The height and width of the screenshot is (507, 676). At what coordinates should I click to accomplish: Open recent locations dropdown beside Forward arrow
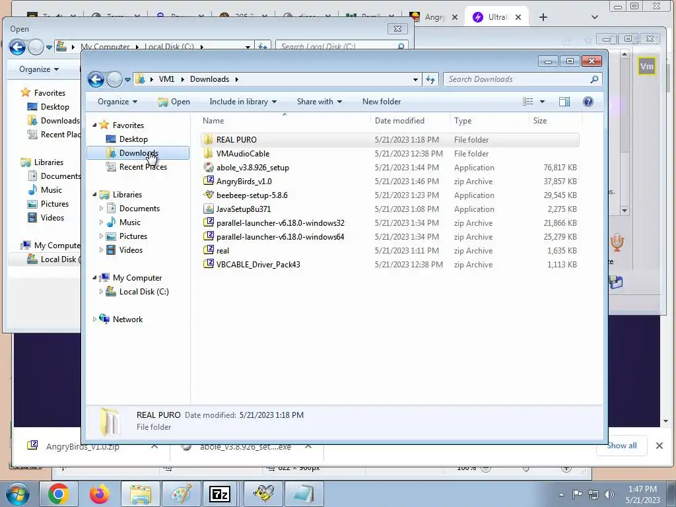pos(127,80)
